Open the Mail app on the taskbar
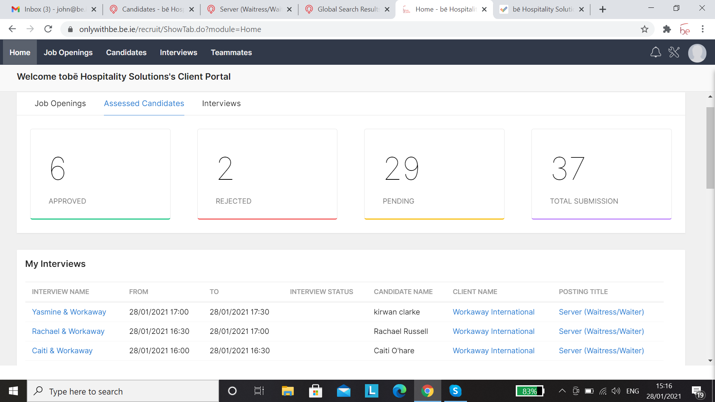 pos(343,391)
